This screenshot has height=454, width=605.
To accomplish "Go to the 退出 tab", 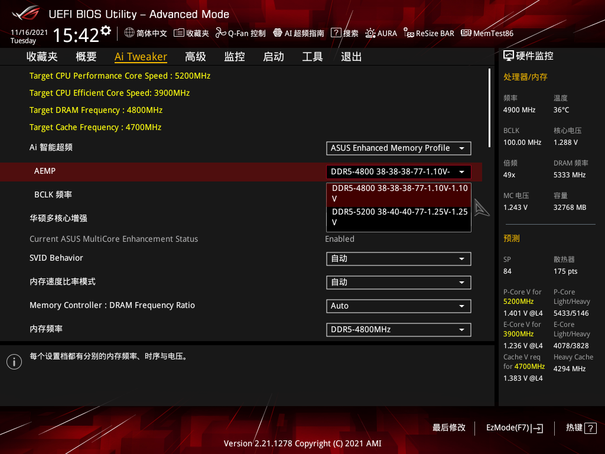I will [x=351, y=57].
